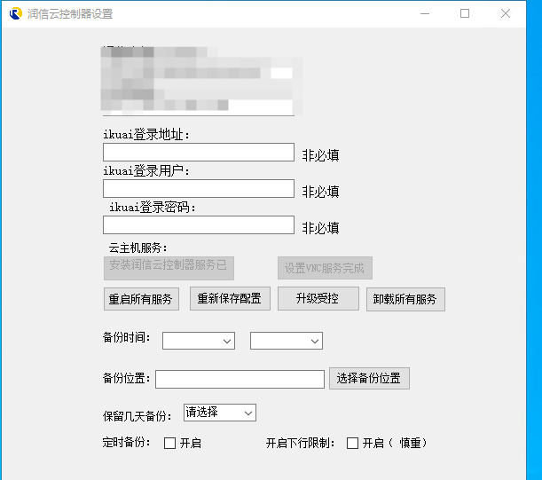This screenshot has width=542, height=480.
Task: Click the ikuai登录密码: label
Action: click(x=153, y=207)
